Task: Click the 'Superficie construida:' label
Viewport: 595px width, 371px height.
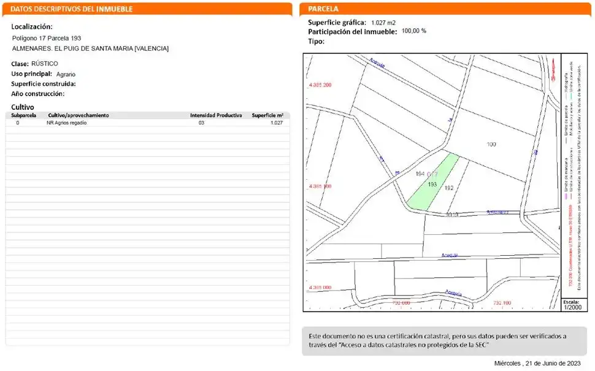Action: tap(44, 84)
